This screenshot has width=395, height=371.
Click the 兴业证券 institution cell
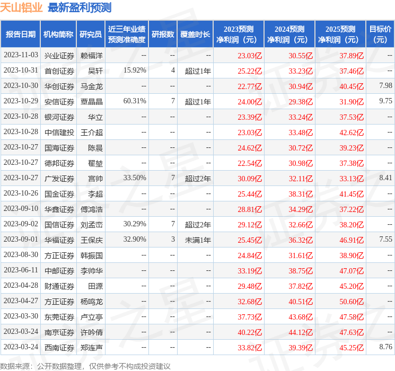pos(59,56)
